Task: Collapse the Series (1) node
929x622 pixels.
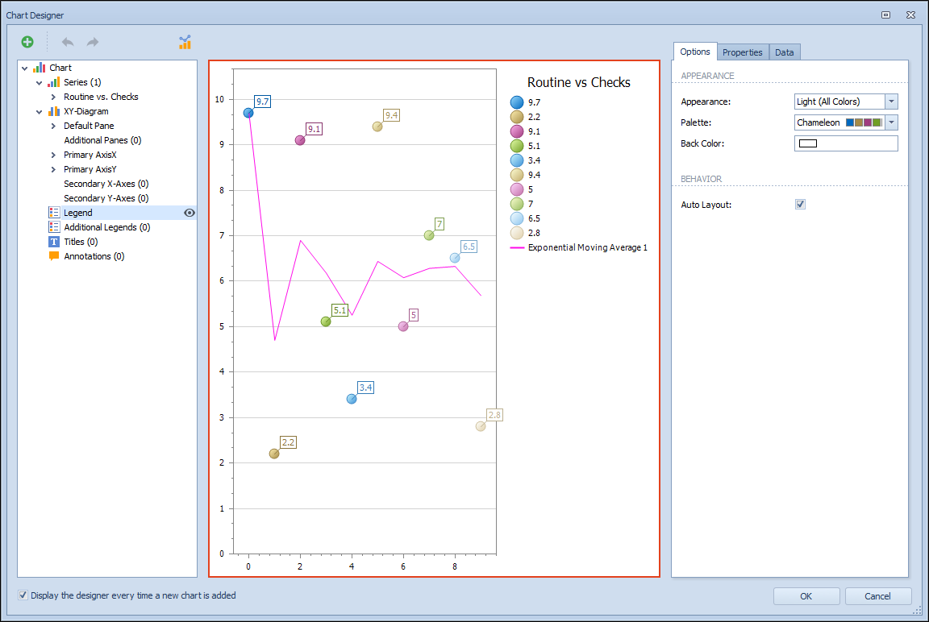Action: (x=39, y=83)
